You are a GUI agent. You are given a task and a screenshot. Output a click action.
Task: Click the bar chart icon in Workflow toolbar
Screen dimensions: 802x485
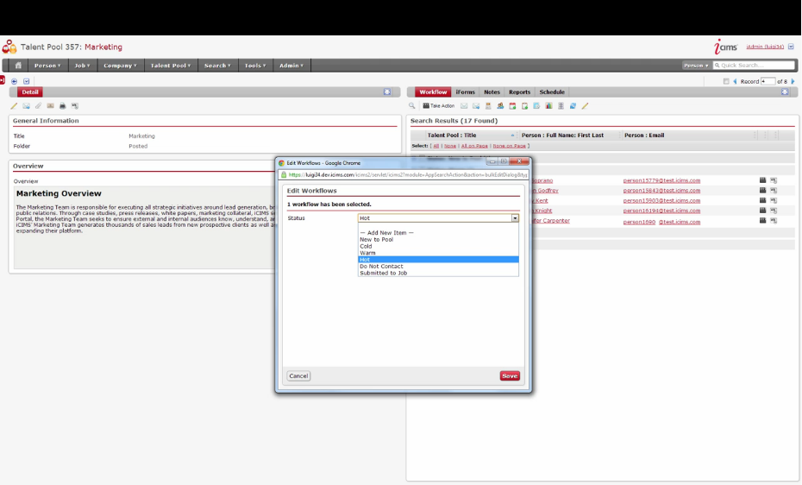pyautogui.click(x=548, y=106)
